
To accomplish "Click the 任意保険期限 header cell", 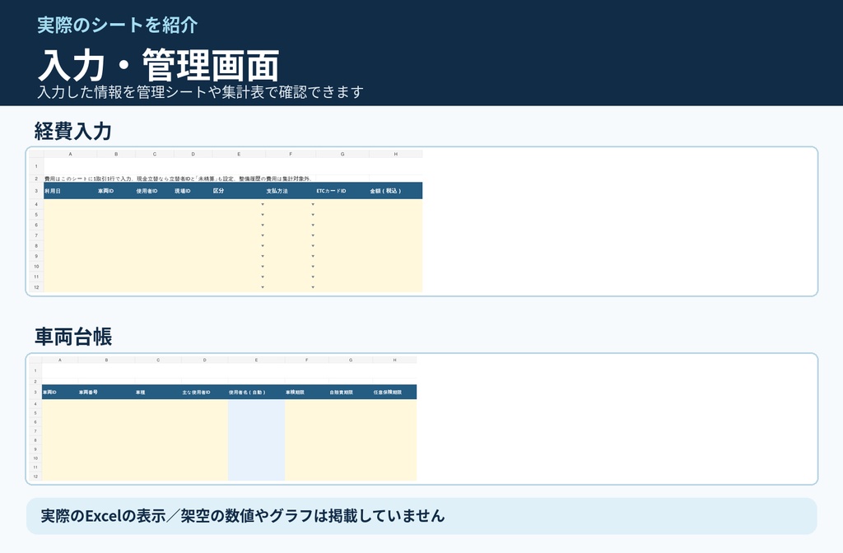I will (x=394, y=393).
